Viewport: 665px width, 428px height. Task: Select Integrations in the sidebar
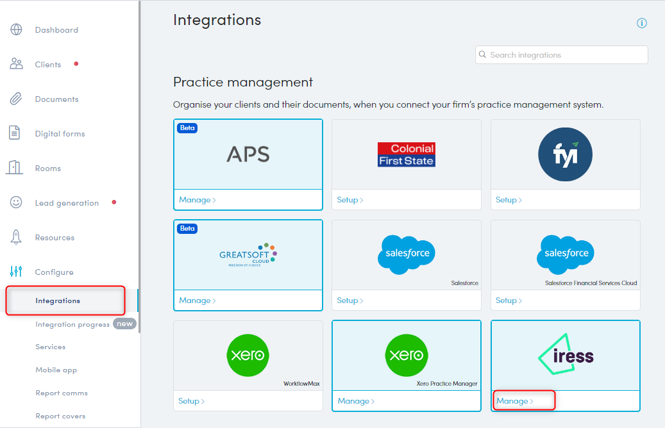pyautogui.click(x=58, y=300)
